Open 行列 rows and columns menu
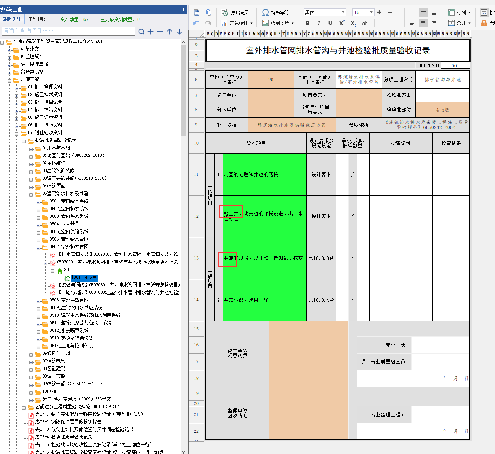 tap(459, 13)
